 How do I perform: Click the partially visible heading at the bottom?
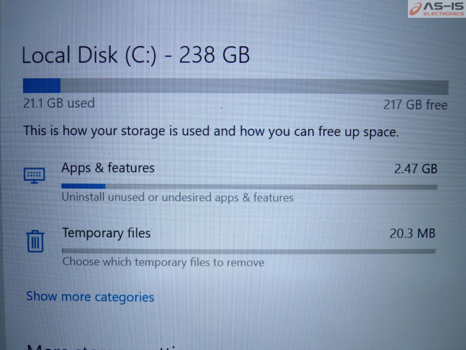pos(102,346)
